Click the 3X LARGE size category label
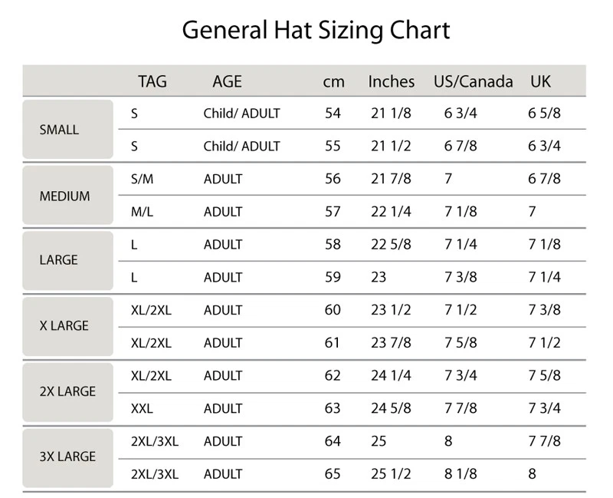The width and height of the screenshot is (613, 498). pos(67,458)
